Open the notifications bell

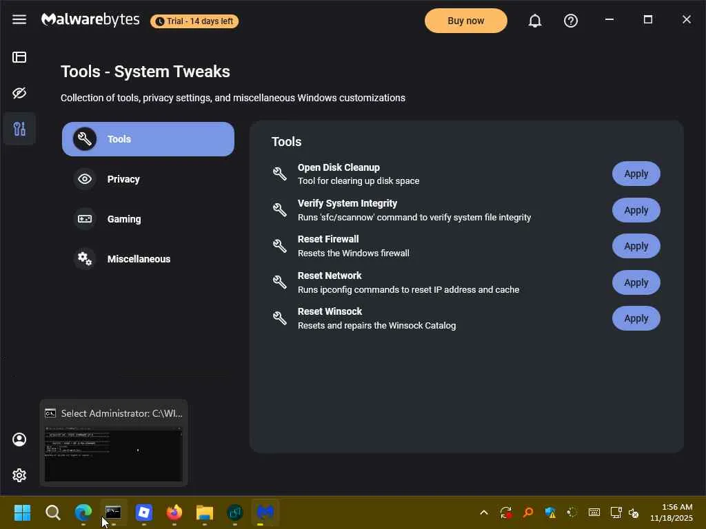click(x=534, y=21)
